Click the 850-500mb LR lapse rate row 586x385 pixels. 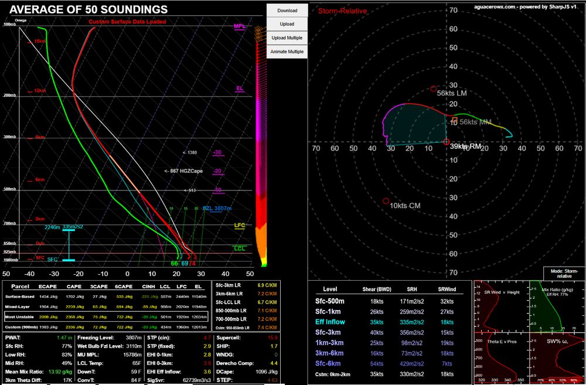246,311
